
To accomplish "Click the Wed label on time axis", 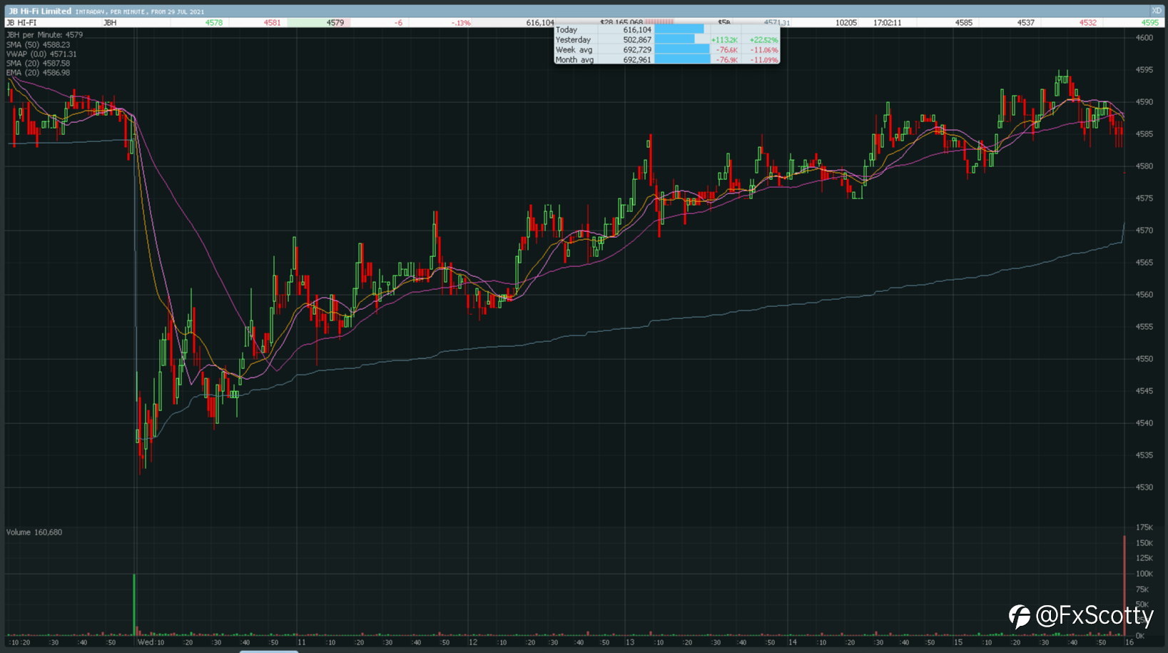I will coord(146,642).
